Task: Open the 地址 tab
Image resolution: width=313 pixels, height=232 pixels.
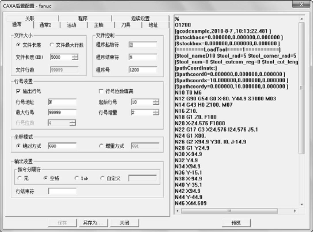Action: click(x=153, y=25)
